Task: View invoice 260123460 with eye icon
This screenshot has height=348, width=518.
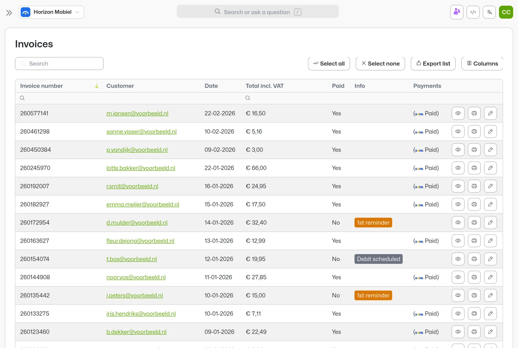Action: click(x=458, y=332)
